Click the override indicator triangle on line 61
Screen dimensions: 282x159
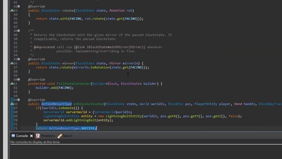(12, 83)
